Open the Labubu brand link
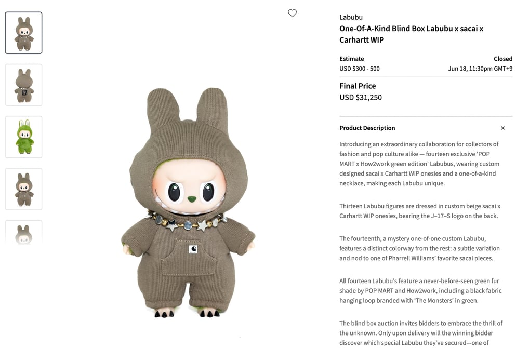Viewport: 516px width, 348px height. [x=351, y=17]
